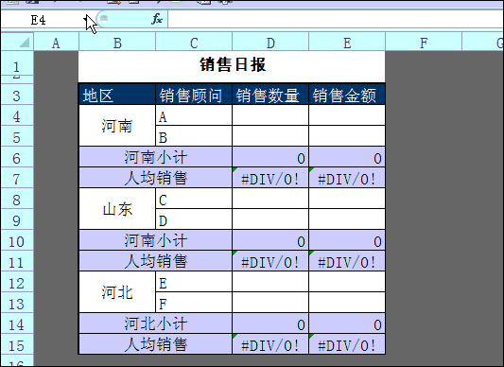Click 河南小计 label in row 6
This screenshot has height=367, width=504.
[156, 157]
